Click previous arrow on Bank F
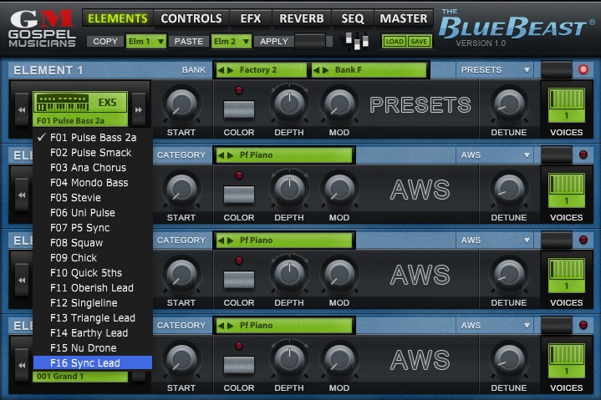Viewport: 601px width, 400px height. [x=316, y=70]
